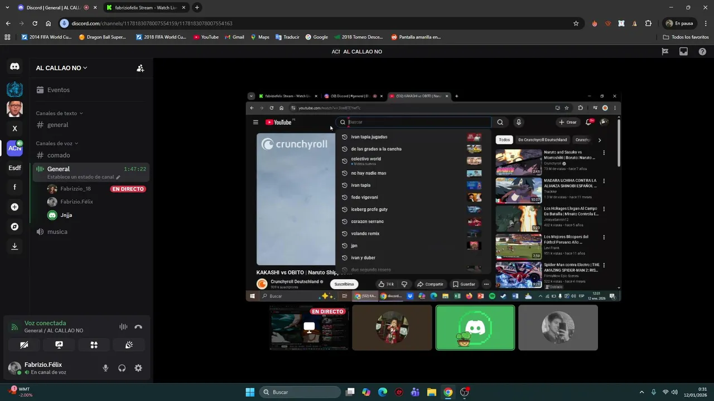Reload the Discord page
Screen dimensions: 714x401
pyautogui.click(x=35, y=23)
